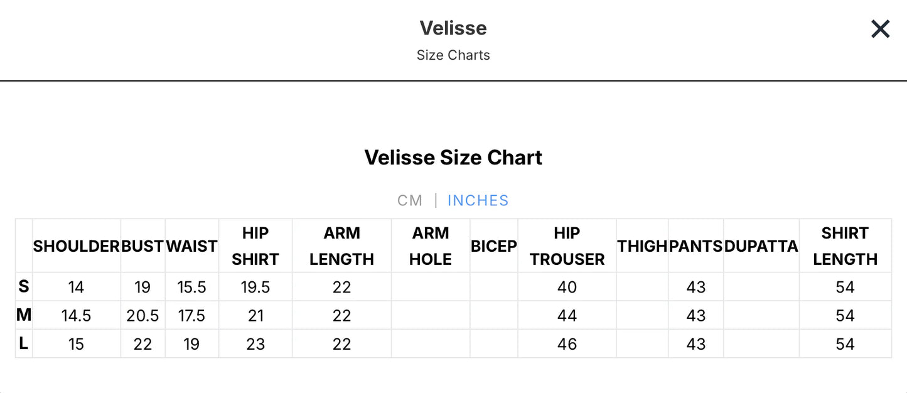907x393 pixels.
Task: Click the hip trouser value 44 for size M
Action: pos(567,315)
